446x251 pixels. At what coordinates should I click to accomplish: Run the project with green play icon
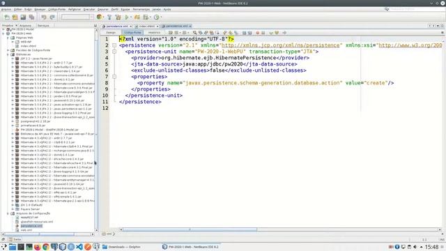[127, 17]
